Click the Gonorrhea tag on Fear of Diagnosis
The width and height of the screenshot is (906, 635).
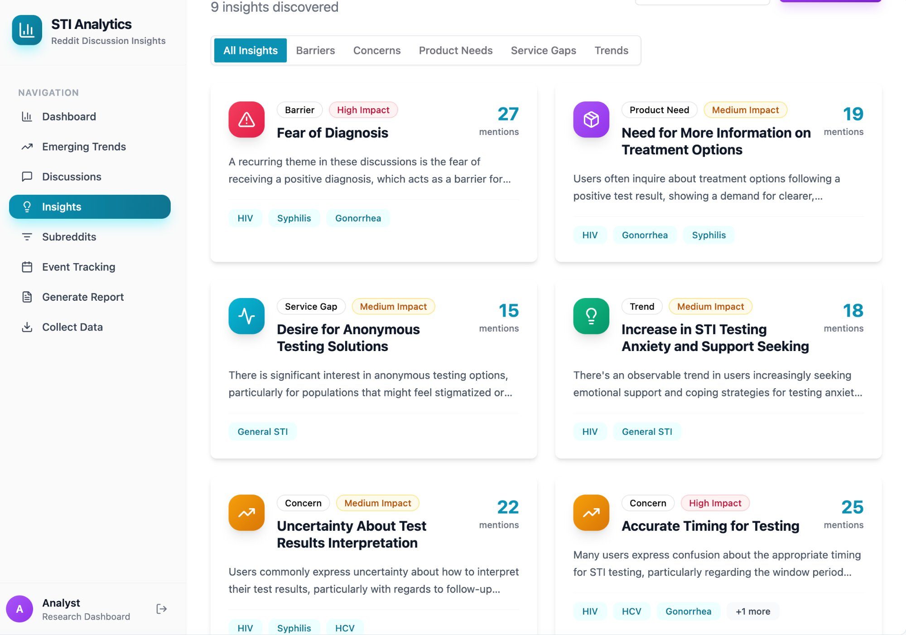[x=358, y=218]
